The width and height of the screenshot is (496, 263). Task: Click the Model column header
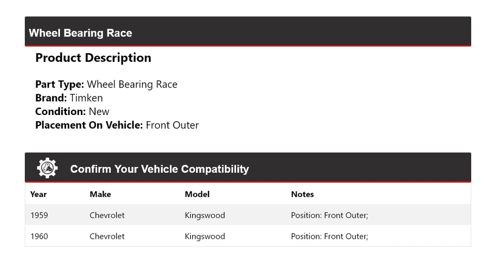click(197, 194)
